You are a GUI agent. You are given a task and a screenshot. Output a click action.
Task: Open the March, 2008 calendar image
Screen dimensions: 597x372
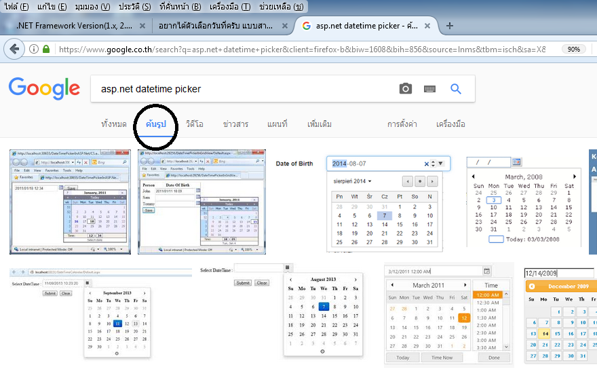click(x=524, y=202)
